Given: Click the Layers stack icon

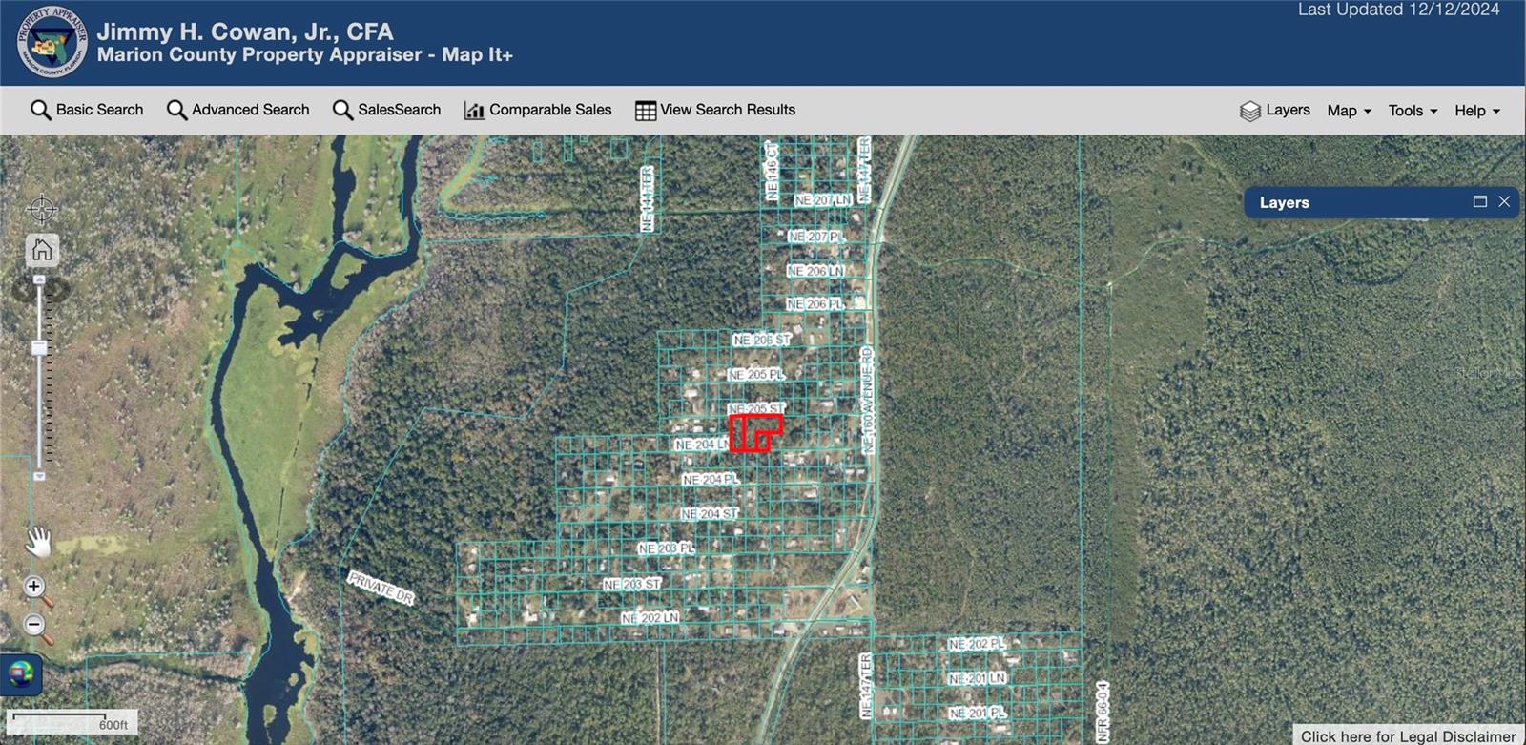Looking at the screenshot, I should pos(1250,112).
